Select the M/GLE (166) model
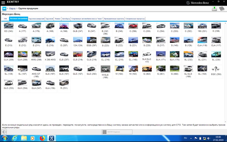227x142 pixels. click(x=106, y=71)
